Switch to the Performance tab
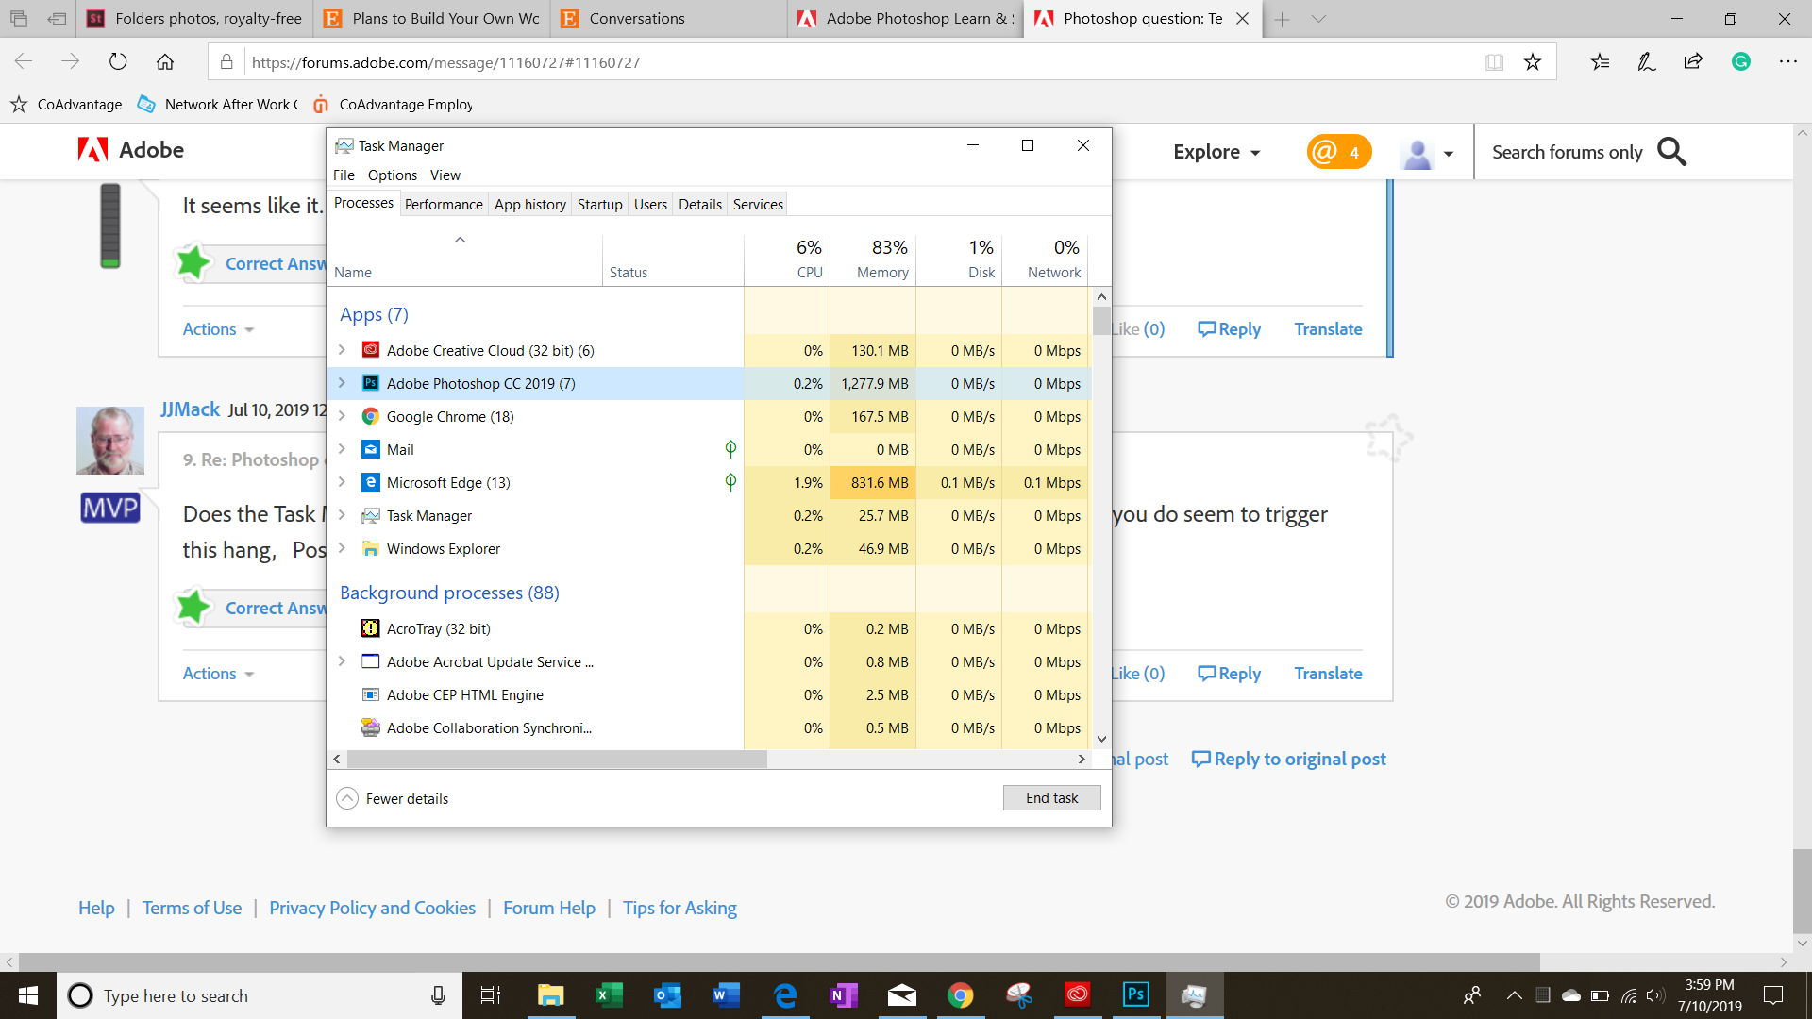 444,204
